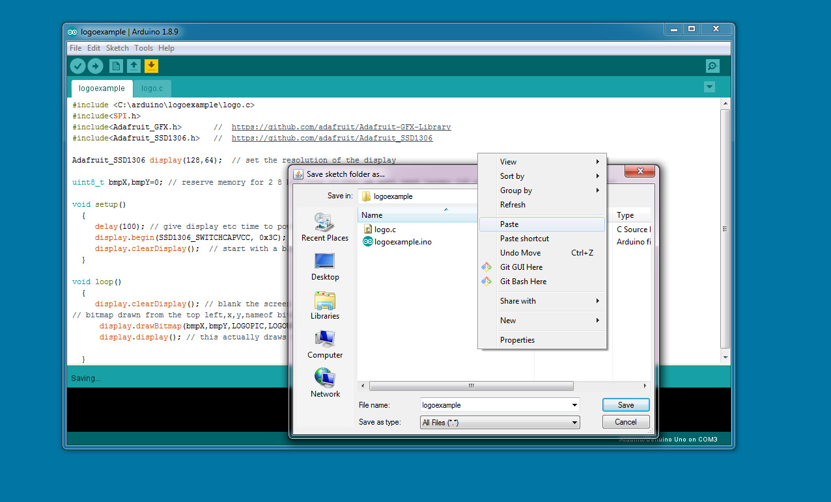Viewport: 831px width, 502px height.
Task: Open the Edit menu
Action: [x=94, y=48]
